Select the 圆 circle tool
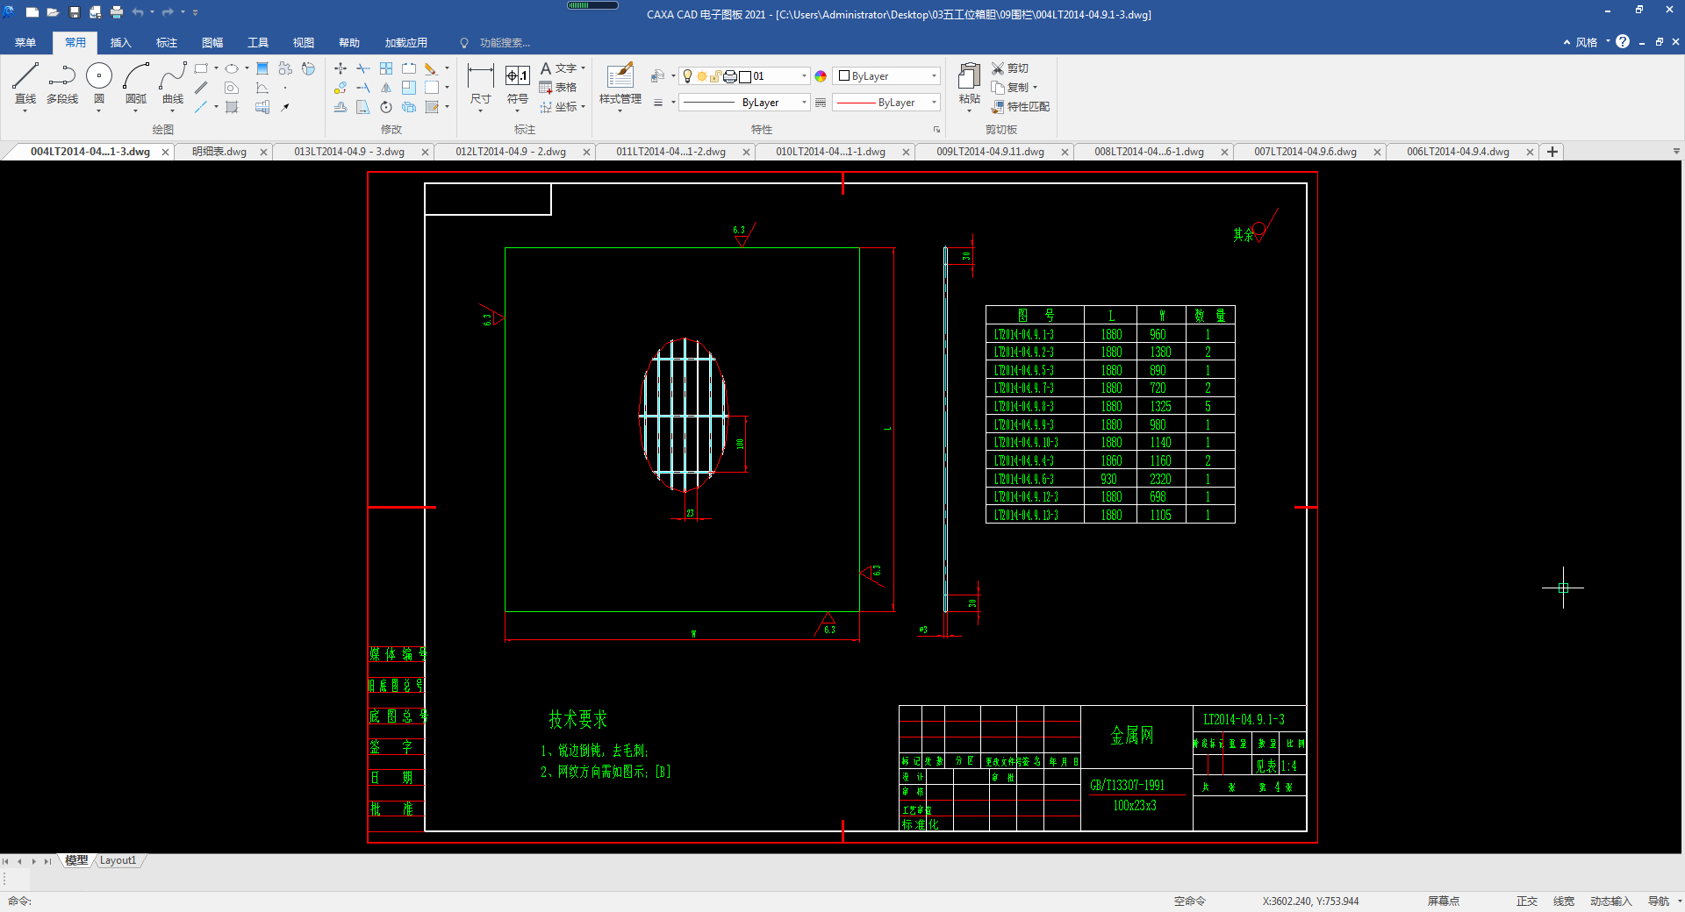The height and width of the screenshot is (912, 1685). [x=99, y=85]
